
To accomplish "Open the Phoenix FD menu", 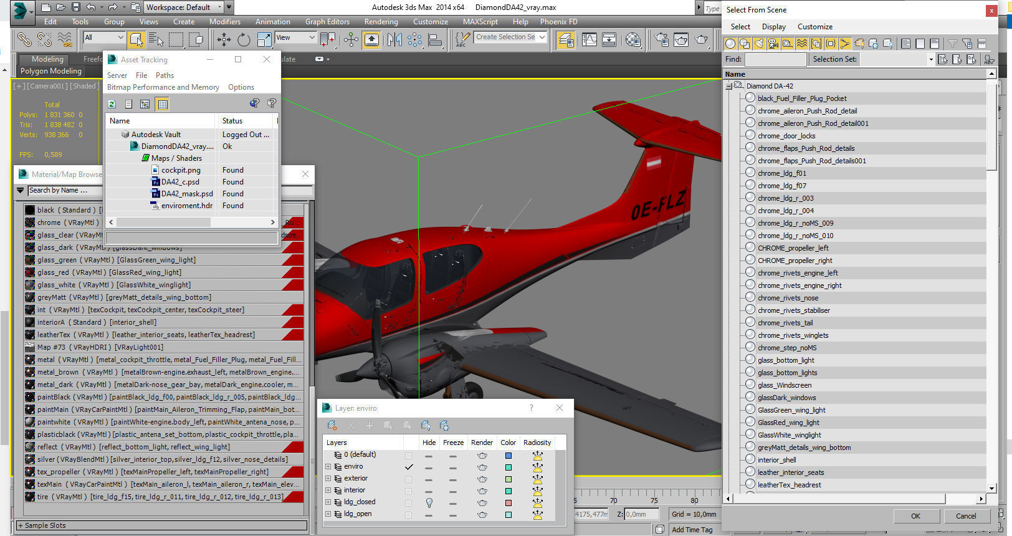I will [x=559, y=21].
